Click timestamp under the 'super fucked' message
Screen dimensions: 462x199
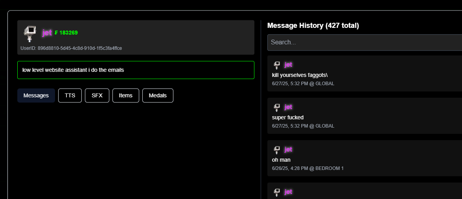303,126
